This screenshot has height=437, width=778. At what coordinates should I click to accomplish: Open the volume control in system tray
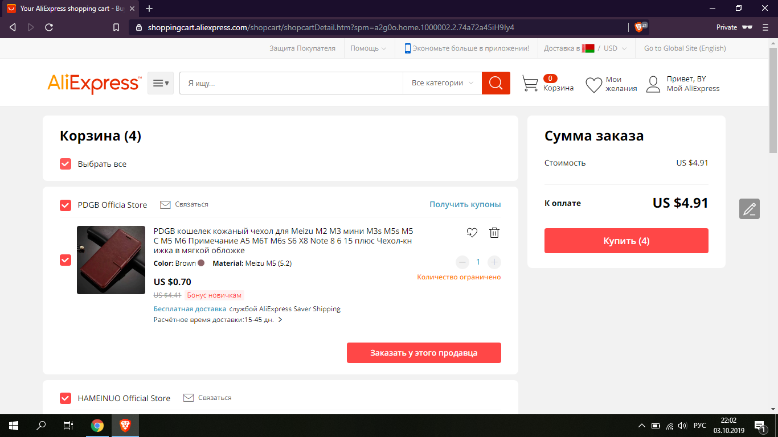pos(682,426)
